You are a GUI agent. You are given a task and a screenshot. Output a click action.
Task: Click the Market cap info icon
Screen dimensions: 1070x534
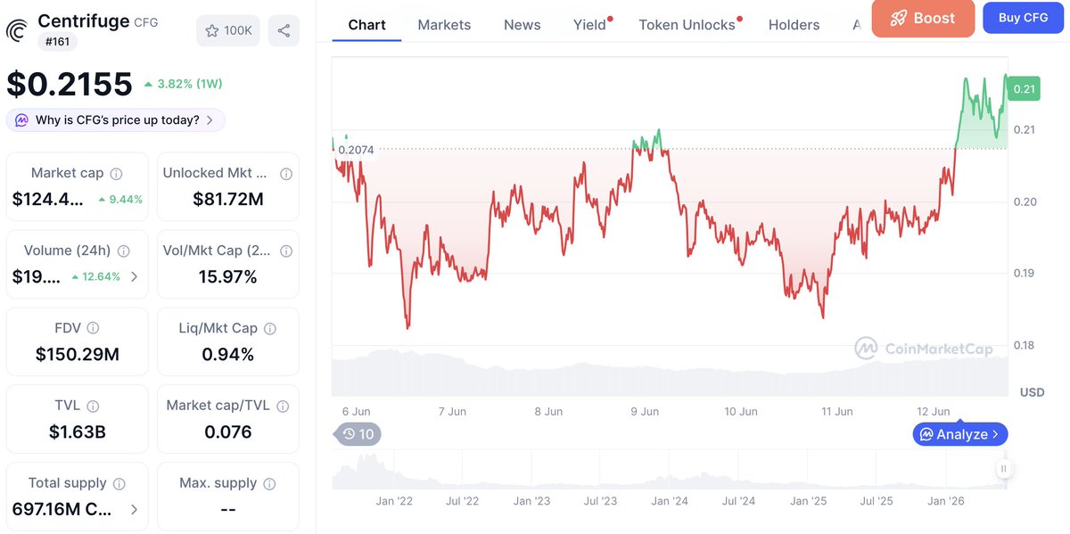[116, 174]
